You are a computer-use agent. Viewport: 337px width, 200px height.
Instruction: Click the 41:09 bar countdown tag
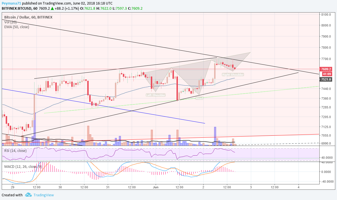click(327, 74)
